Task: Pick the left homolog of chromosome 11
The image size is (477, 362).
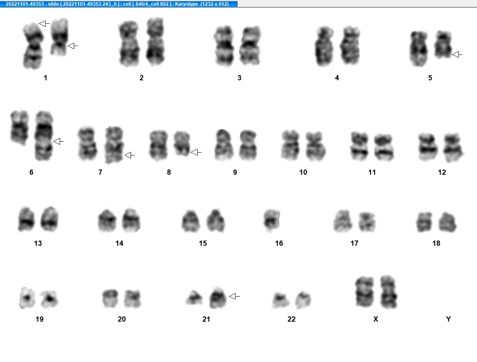Action: (360, 146)
